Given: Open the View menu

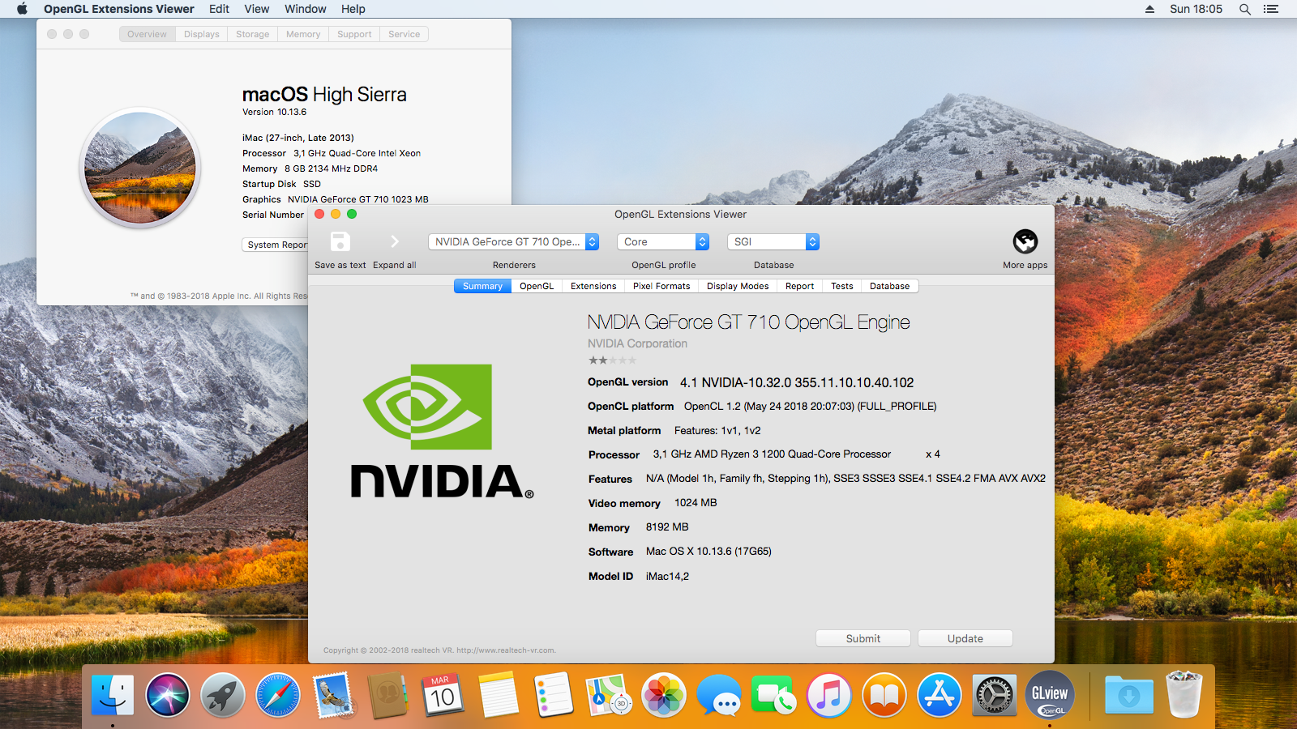Looking at the screenshot, I should pos(257,9).
